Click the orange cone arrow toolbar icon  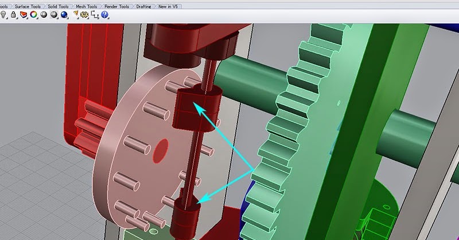(x=76, y=14)
